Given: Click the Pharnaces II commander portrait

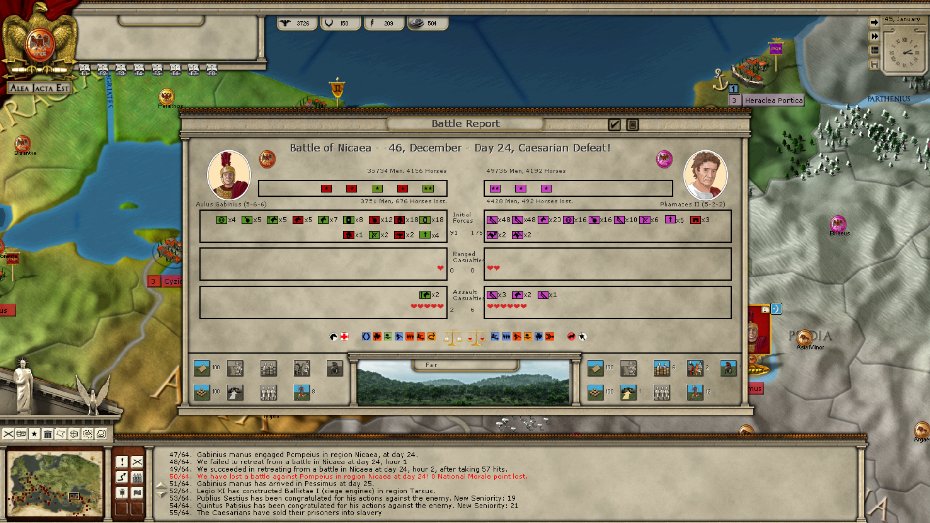Looking at the screenshot, I should coord(705,175).
